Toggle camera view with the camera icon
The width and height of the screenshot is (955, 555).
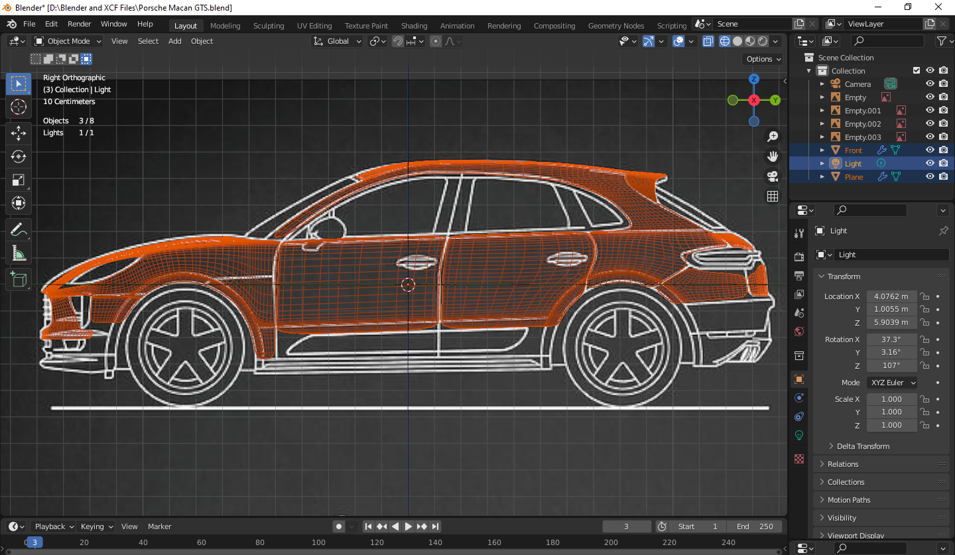773,176
